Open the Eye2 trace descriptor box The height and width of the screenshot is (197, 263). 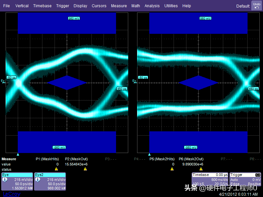(50, 182)
